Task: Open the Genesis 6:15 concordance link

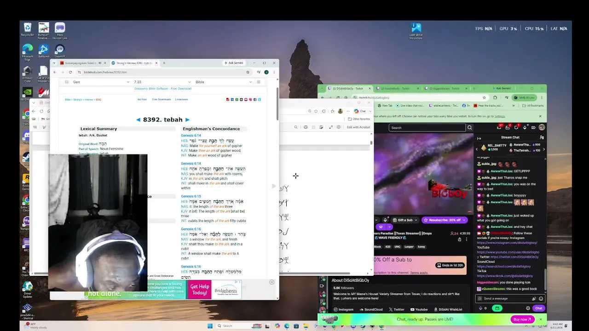Action: 191,196
